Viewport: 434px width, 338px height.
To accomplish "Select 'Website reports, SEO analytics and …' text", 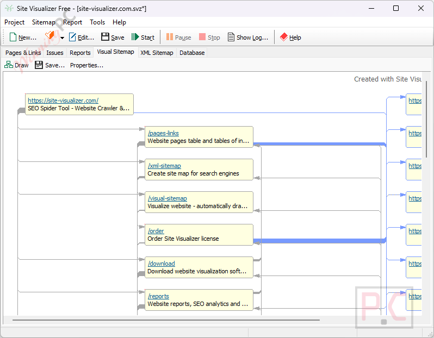I will pyautogui.click(x=197, y=304).
